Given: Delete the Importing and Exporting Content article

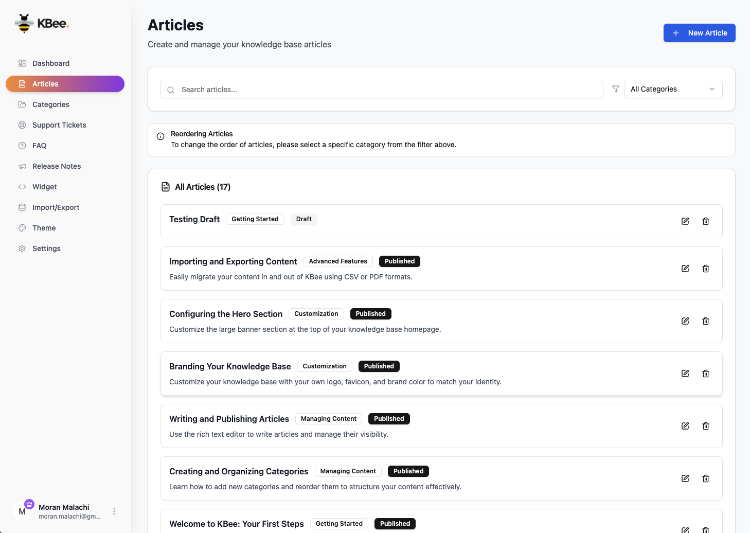Looking at the screenshot, I should (705, 268).
